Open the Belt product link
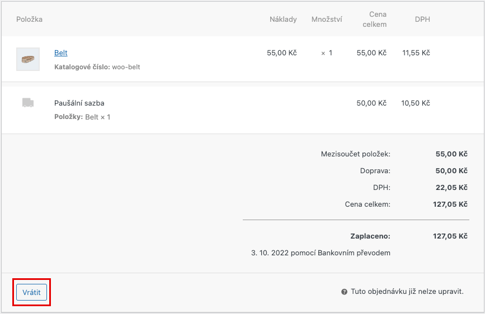 (60, 53)
